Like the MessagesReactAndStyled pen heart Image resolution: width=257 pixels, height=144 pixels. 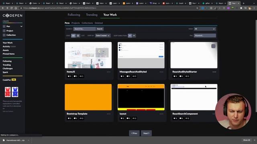coord(122,76)
